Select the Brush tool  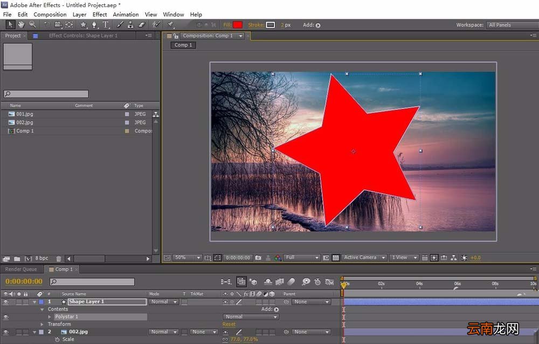pyautogui.click(x=120, y=25)
